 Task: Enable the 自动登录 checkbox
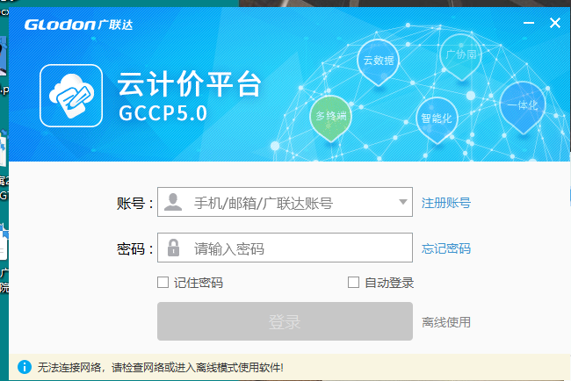(353, 282)
